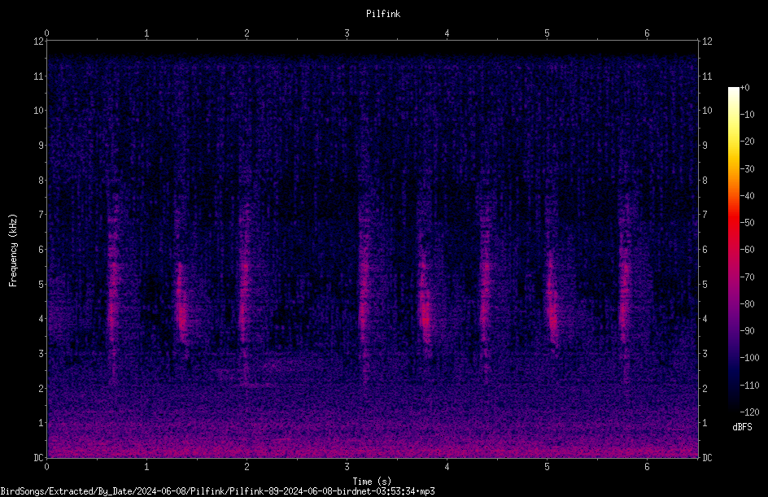Click the Pilfink title at top
The image size is (768, 497).
coord(383,14)
